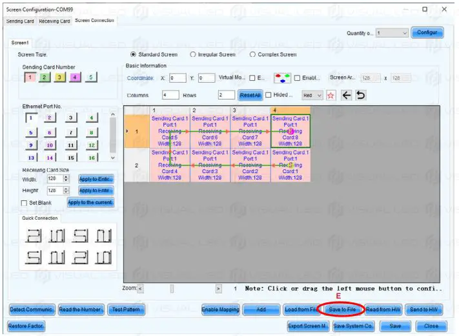Viewport: 459px width, 336px height.
Task: Open the Quantity dropdown
Action: [x=393, y=33]
